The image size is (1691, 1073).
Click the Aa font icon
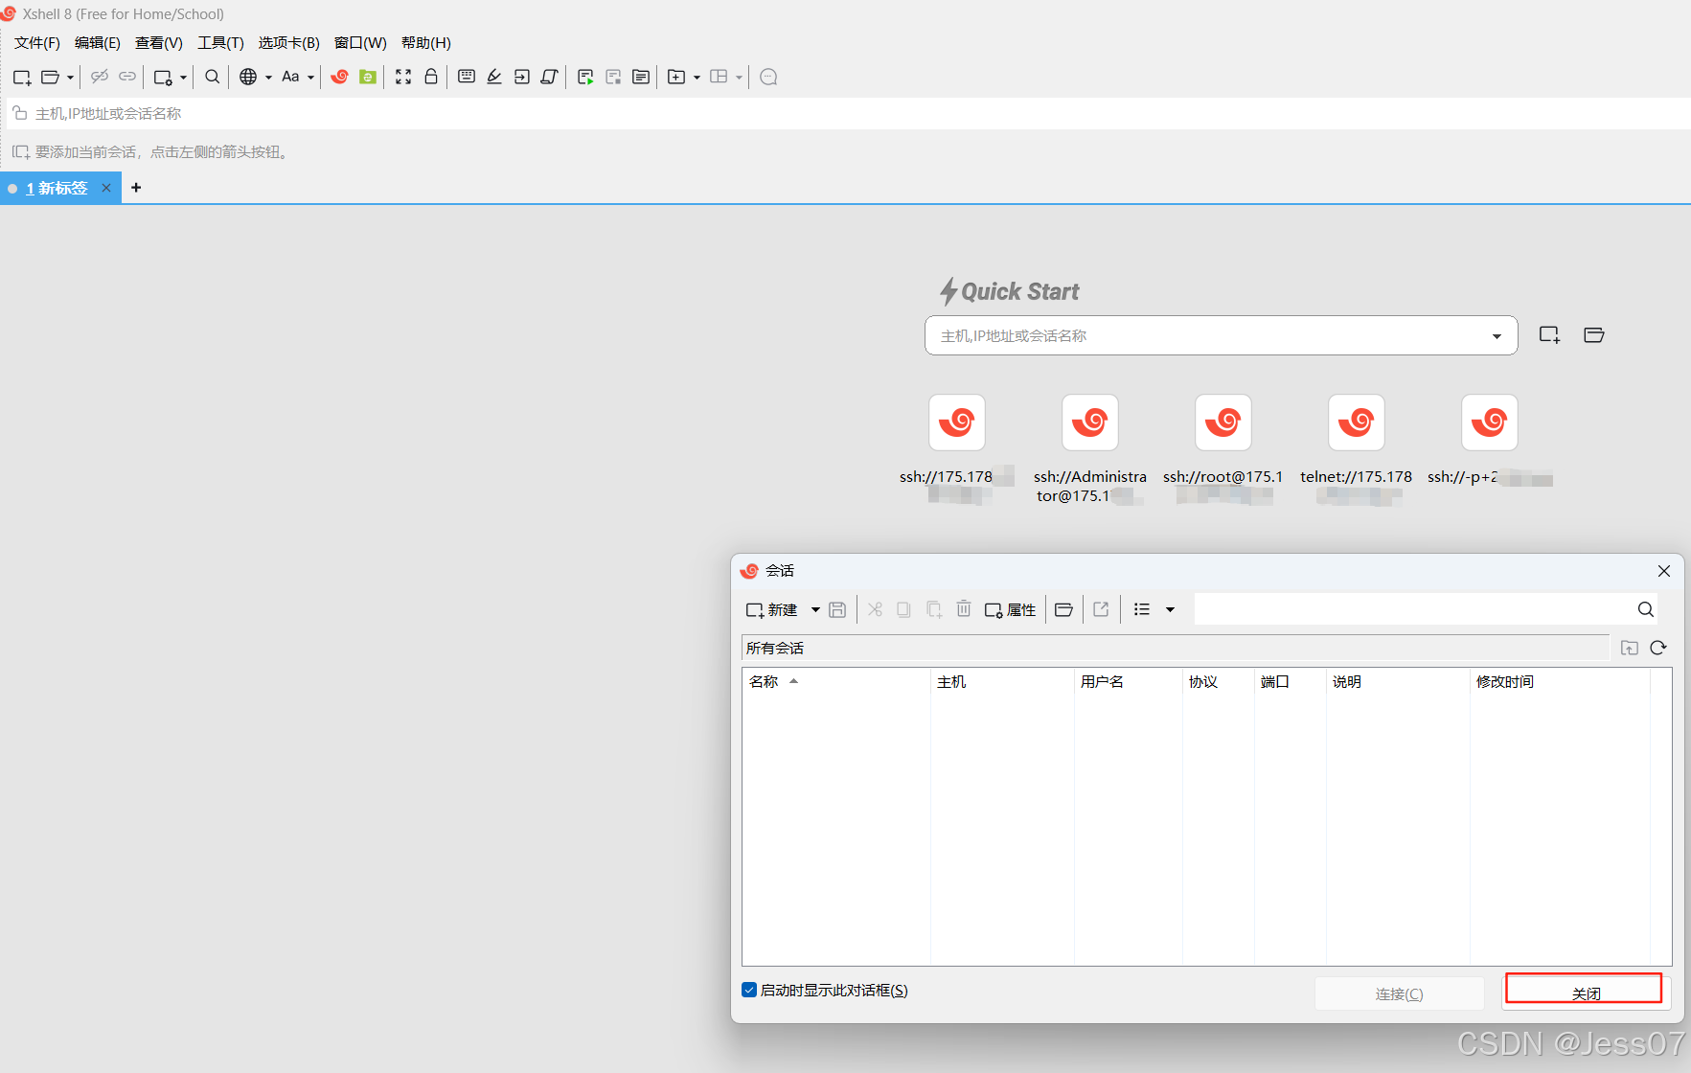290,77
